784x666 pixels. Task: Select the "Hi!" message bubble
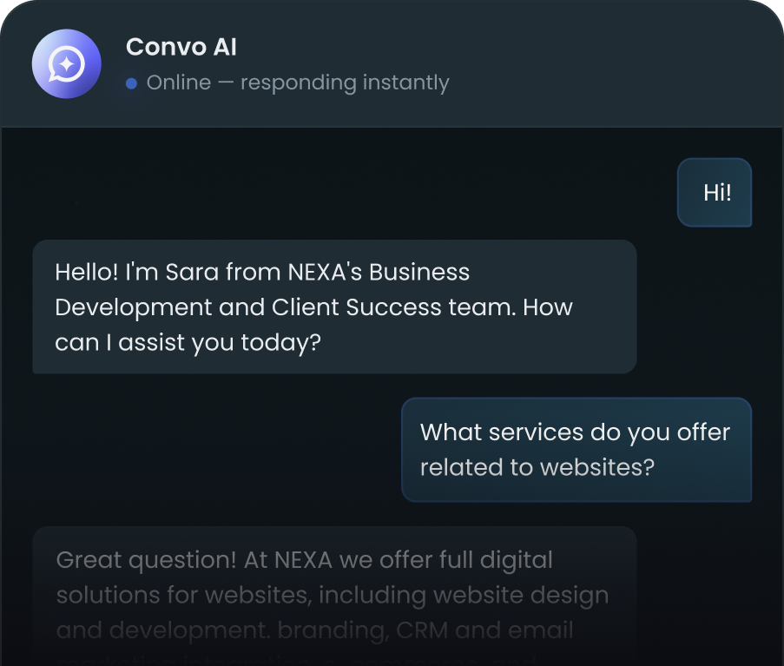coord(715,193)
